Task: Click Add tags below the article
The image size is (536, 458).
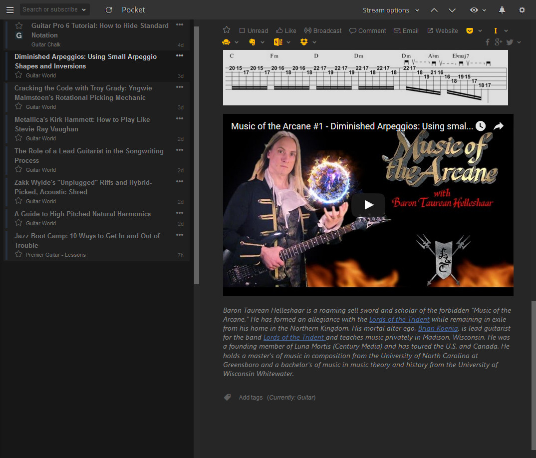Action: click(251, 398)
